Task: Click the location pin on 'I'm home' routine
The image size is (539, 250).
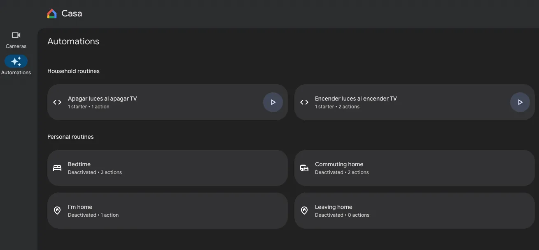Action: point(57,210)
